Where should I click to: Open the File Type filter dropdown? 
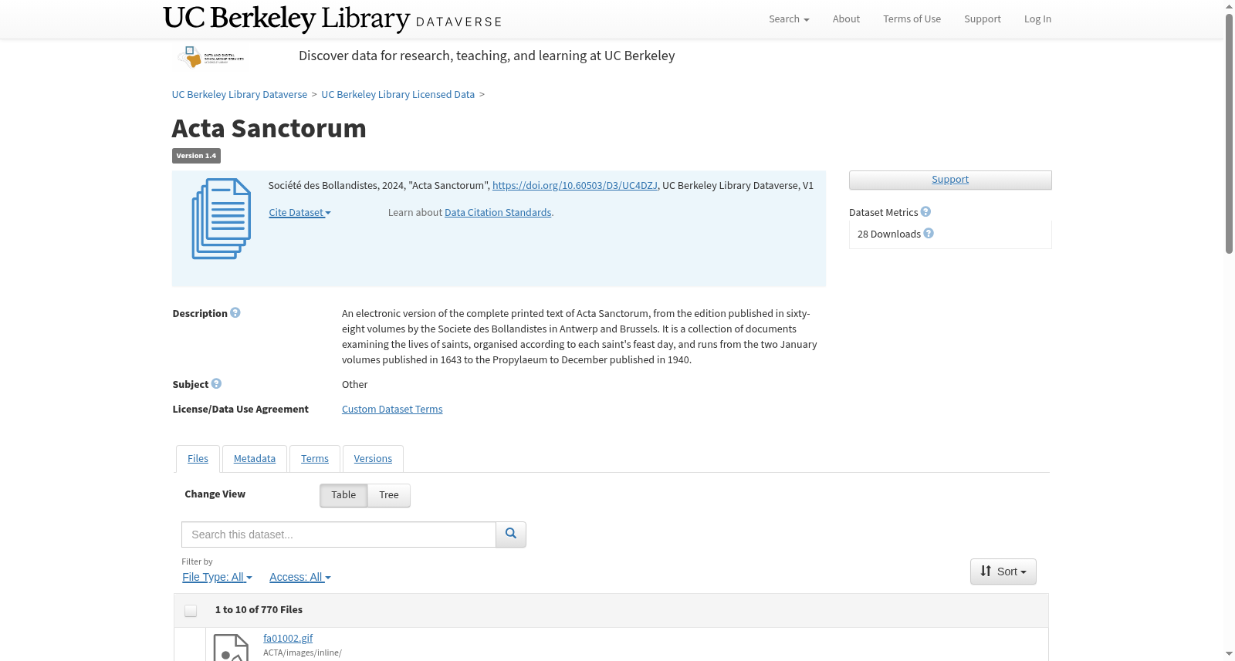pos(217,577)
